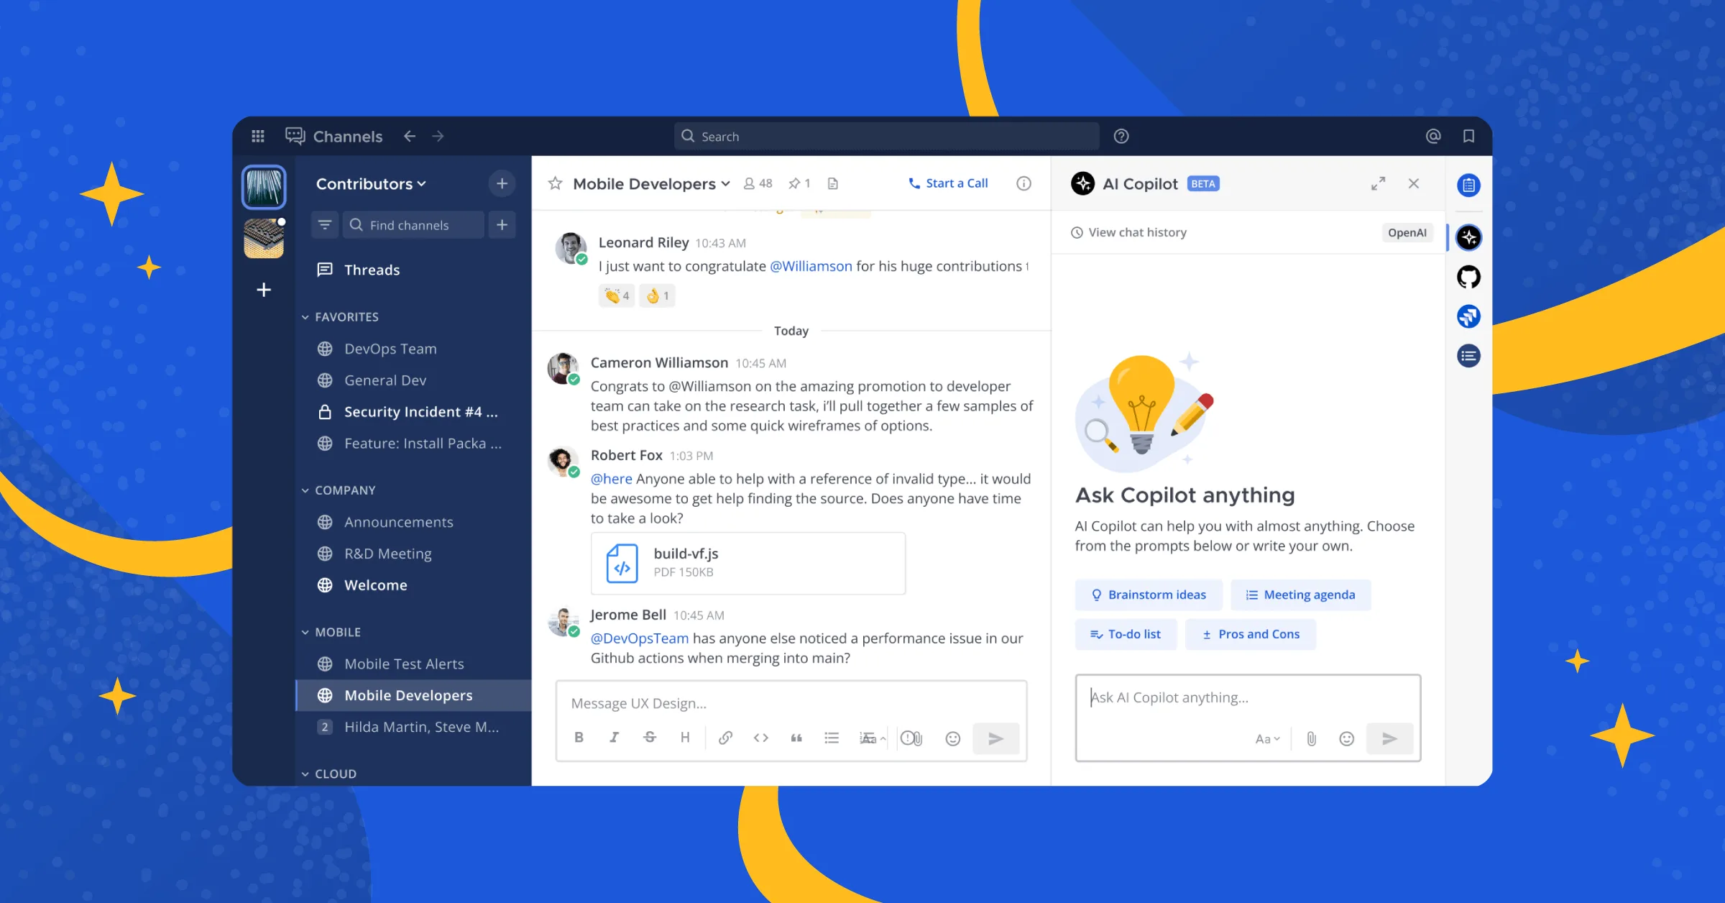Go forward with the right arrow
Screen dimensions: 1725x903
[438, 136]
